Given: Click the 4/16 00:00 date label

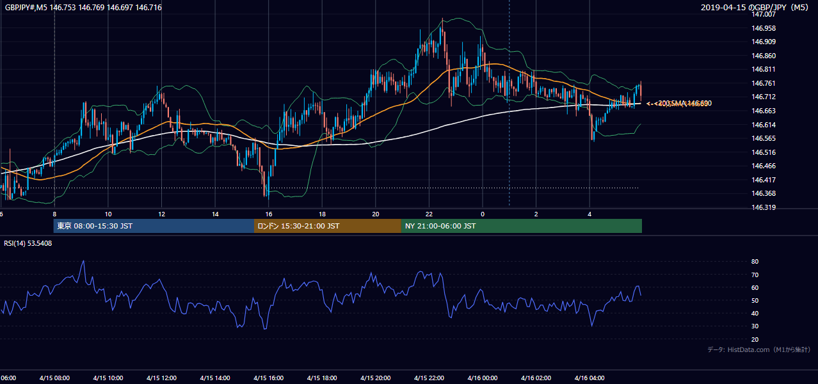Looking at the screenshot, I should pos(483,378).
